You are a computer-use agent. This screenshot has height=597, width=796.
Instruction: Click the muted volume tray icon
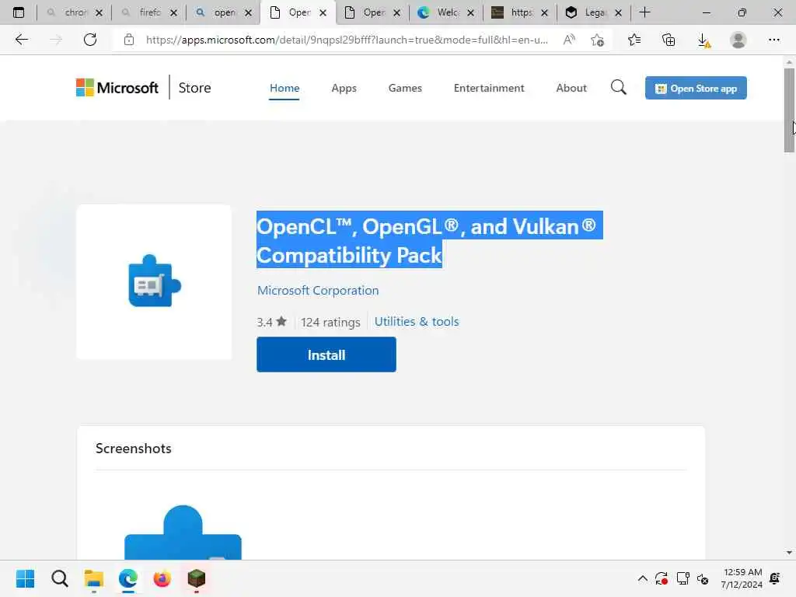tap(703, 578)
